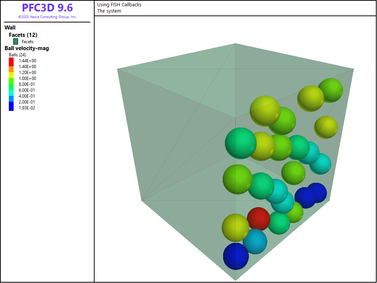Click the dark blue legend swatch
This screenshot has width=377, height=283.
pyautogui.click(x=11, y=107)
